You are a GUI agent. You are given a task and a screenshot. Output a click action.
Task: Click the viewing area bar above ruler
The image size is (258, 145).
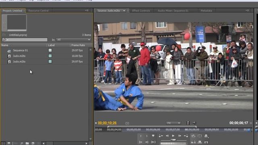tap(152, 126)
